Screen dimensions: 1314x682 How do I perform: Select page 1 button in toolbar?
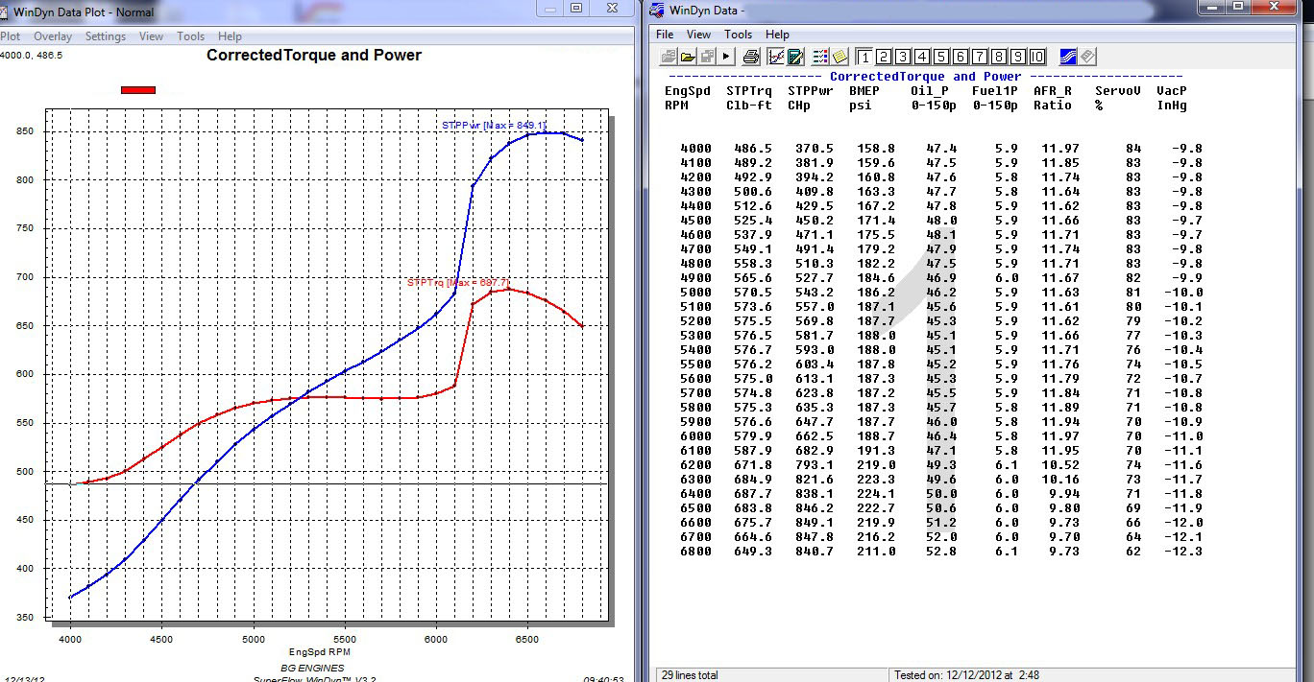(x=864, y=57)
